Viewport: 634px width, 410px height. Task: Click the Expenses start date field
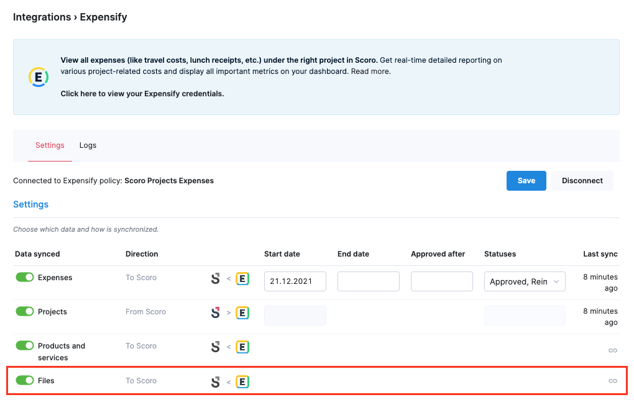[x=295, y=281]
